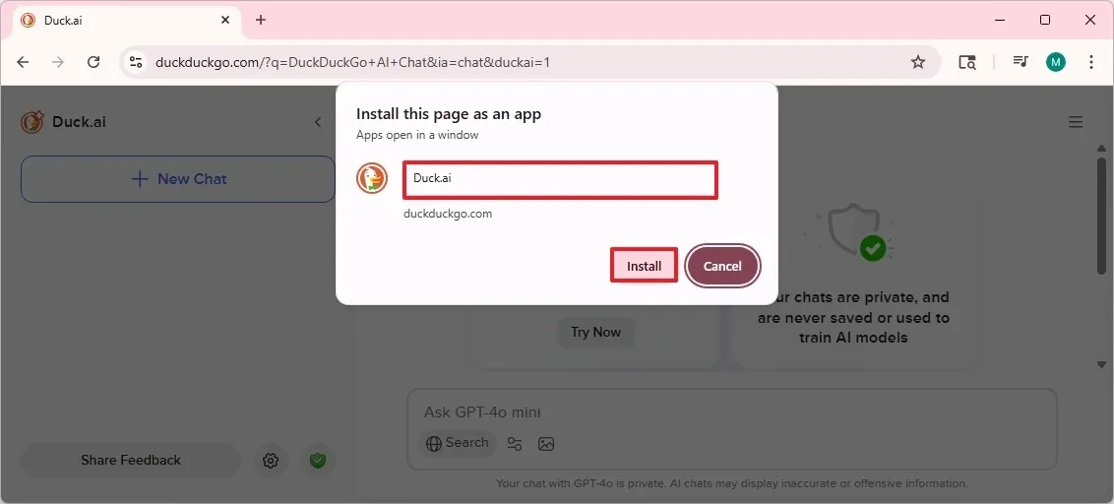Click the Install button in the dialog
1114x504 pixels.
[x=644, y=266]
